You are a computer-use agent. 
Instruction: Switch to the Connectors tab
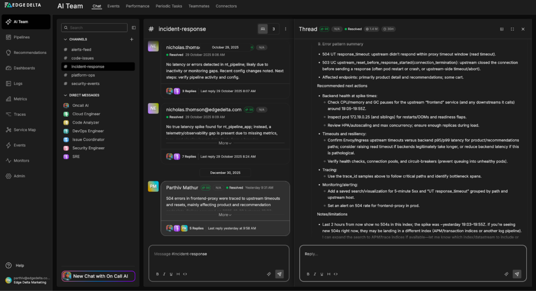(x=226, y=6)
